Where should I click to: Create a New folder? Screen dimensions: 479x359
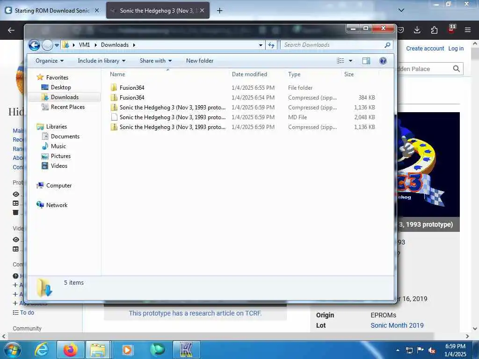pos(200,61)
